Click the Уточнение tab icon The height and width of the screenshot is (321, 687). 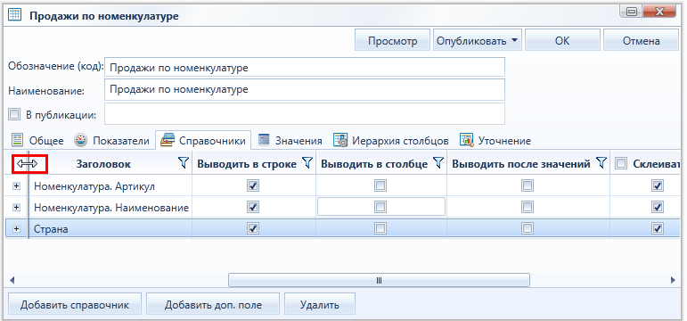466,140
